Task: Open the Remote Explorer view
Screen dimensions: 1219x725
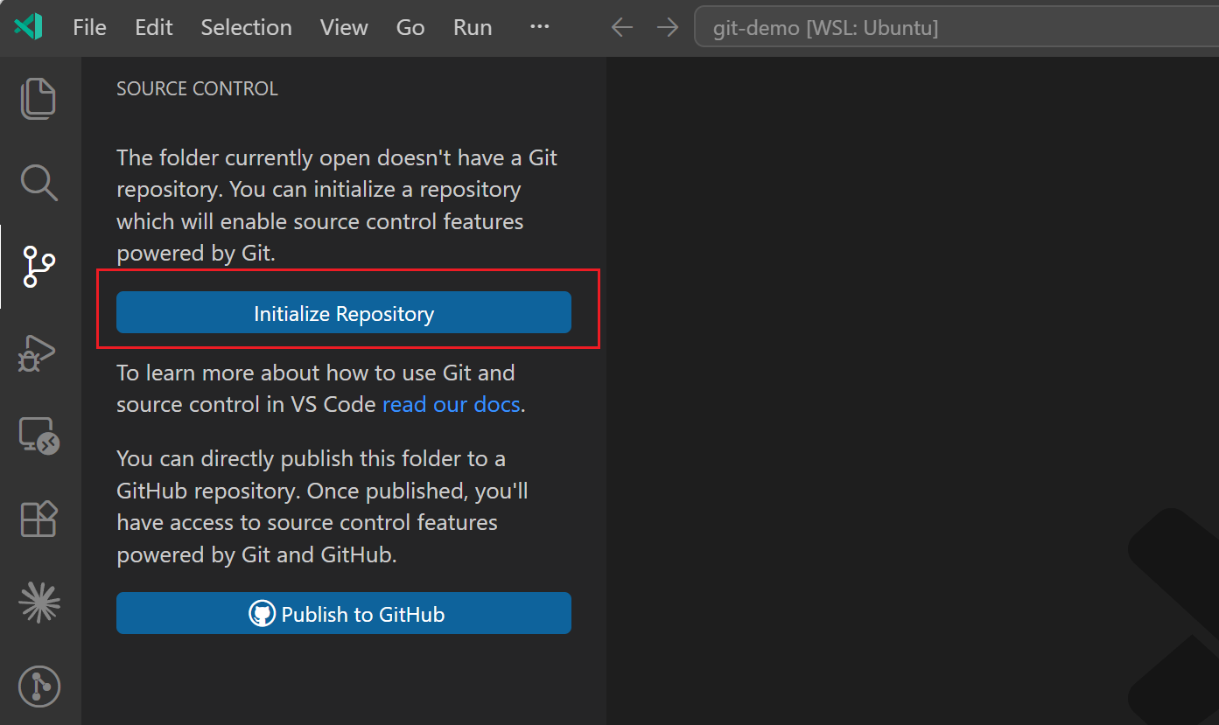Action: click(39, 435)
